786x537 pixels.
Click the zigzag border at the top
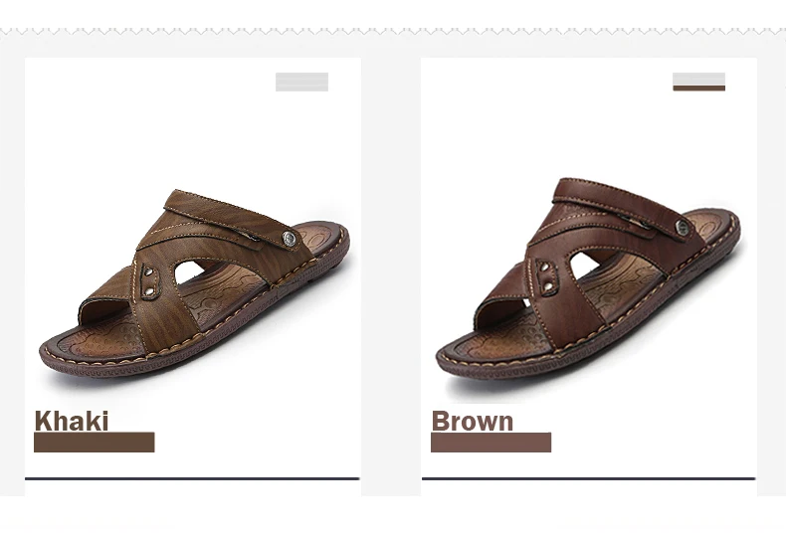coord(393,32)
